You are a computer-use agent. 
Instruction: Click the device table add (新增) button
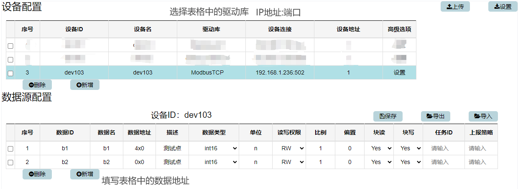(x=84, y=85)
